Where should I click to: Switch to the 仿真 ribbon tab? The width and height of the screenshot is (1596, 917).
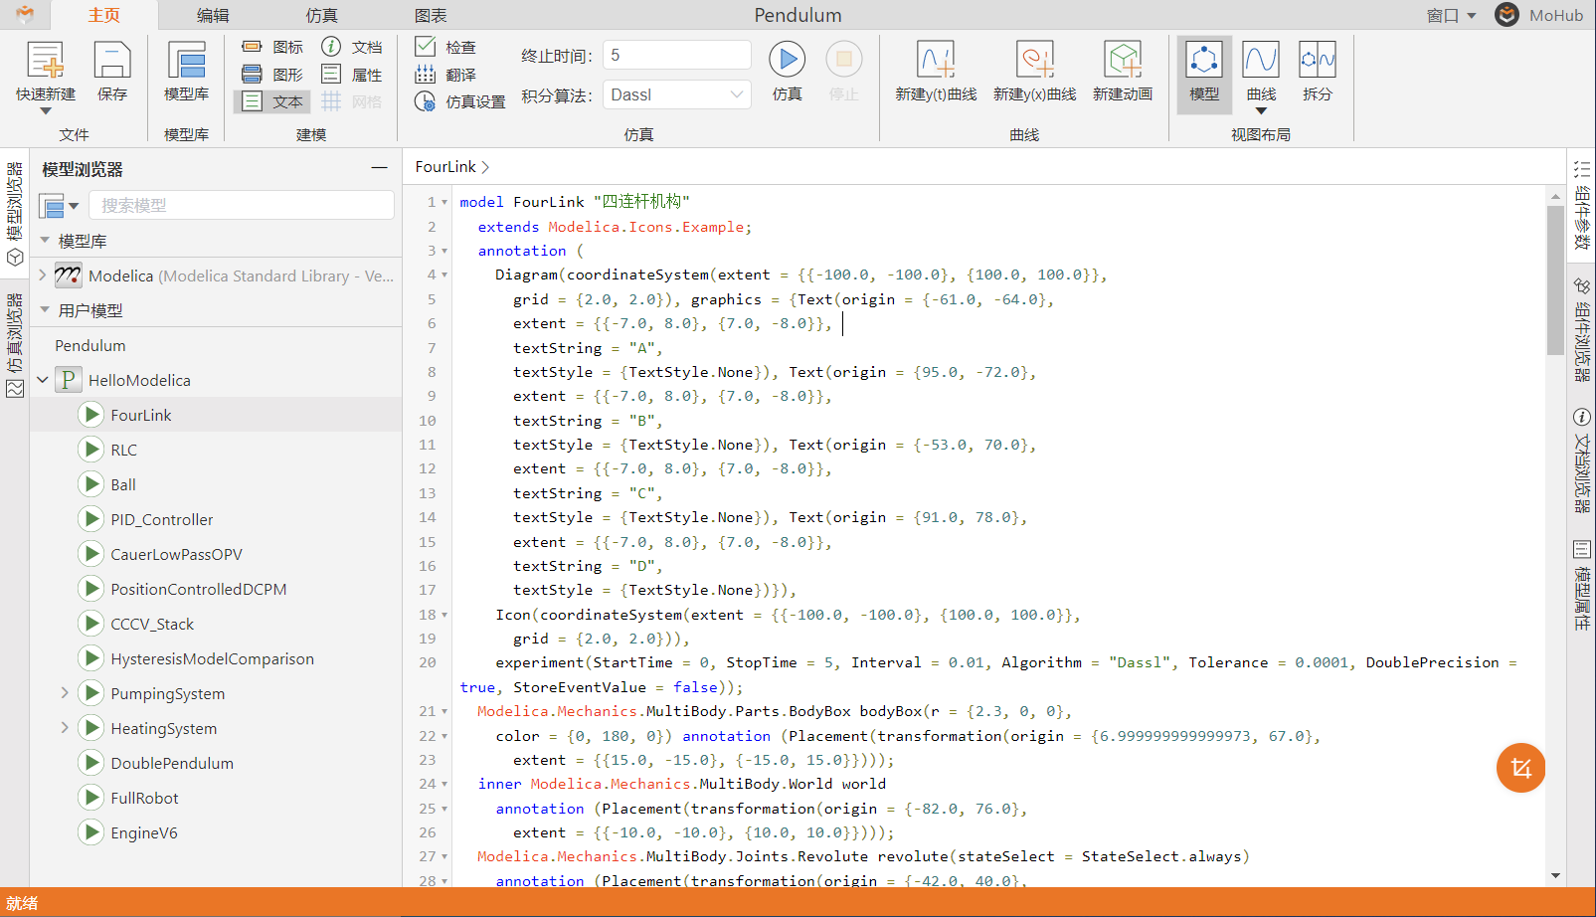coord(321,15)
